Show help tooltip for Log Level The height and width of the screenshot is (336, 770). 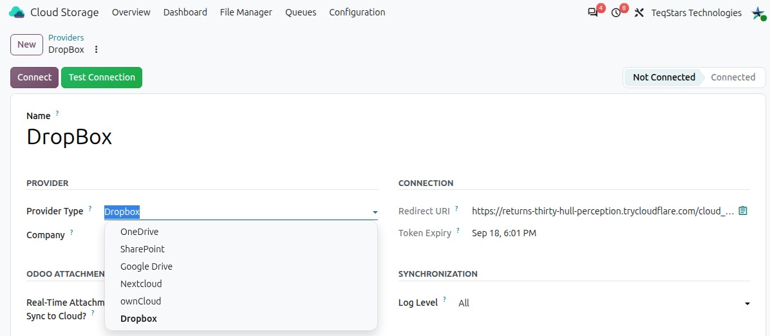click(444, 300)
